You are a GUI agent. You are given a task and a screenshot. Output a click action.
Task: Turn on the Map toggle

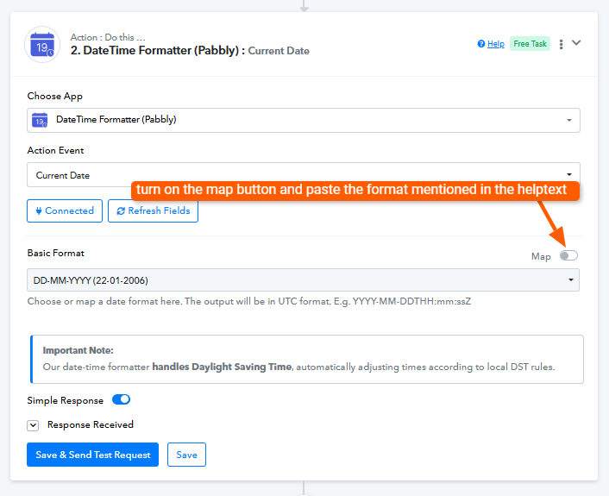tap(568, 255)
